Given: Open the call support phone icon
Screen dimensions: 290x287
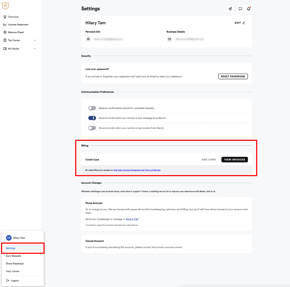Looking at the screenshot, I should point(230,9).
